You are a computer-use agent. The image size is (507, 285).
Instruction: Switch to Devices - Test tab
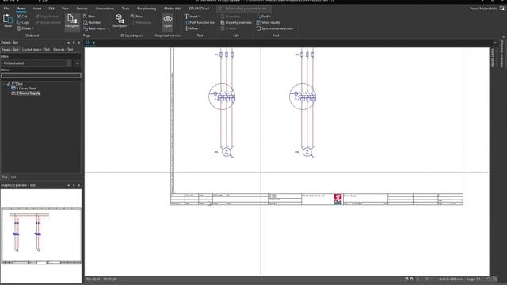pyautogui.click(x=63, y=49)
